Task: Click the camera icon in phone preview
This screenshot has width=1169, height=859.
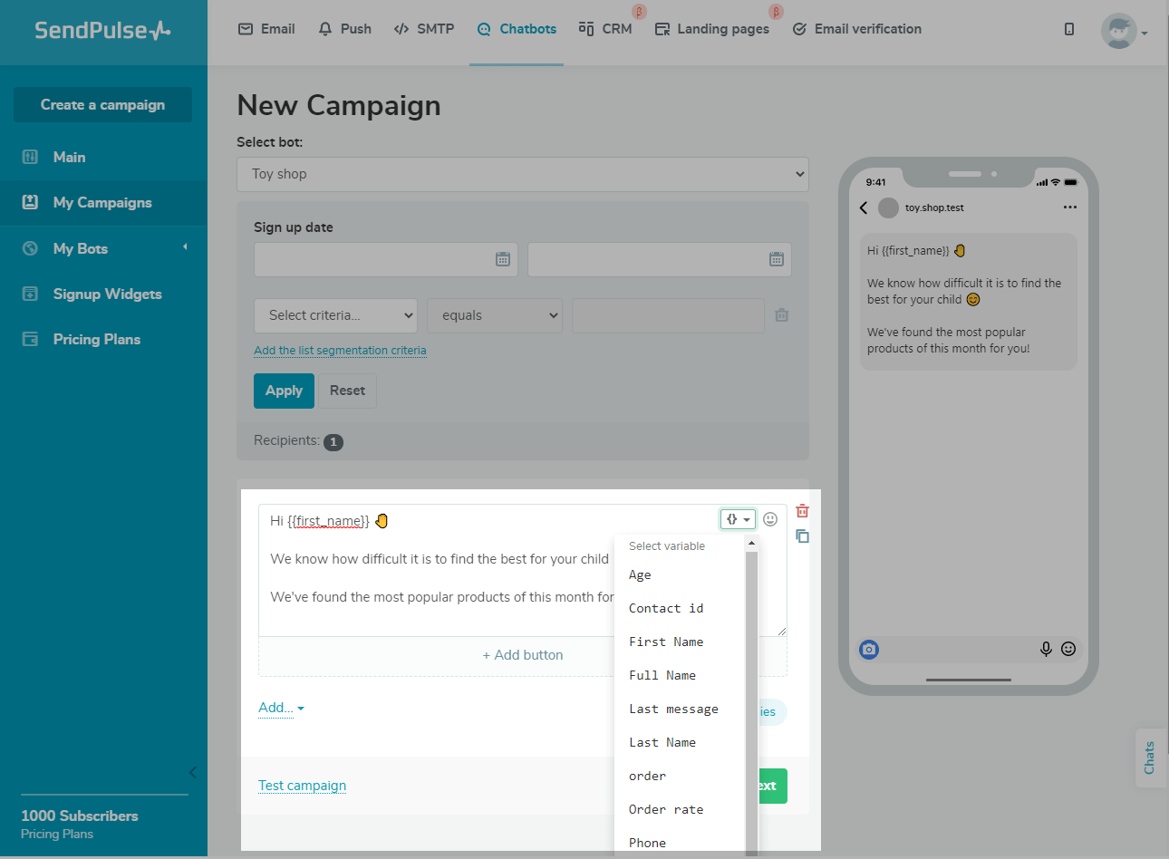Action: point(869,649)
